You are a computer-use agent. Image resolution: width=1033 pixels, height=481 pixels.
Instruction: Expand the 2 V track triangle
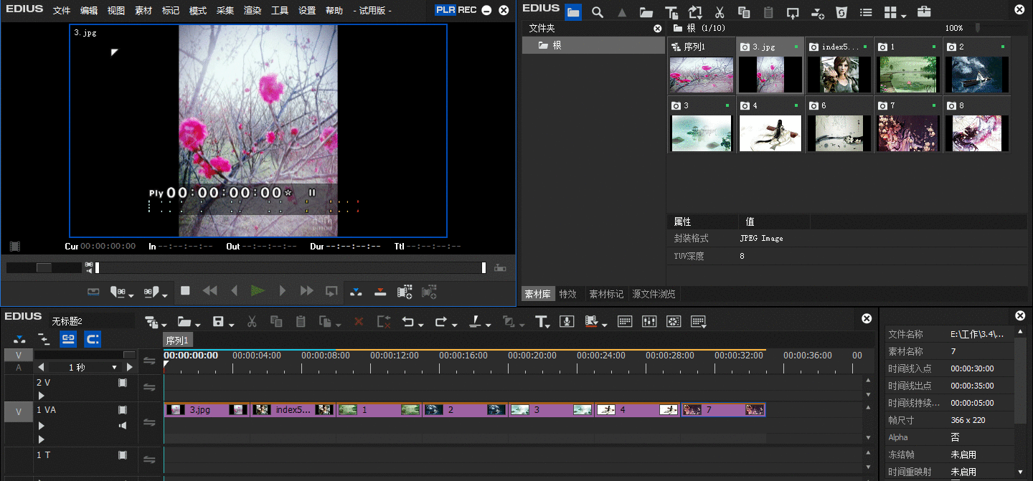(41, 395)
